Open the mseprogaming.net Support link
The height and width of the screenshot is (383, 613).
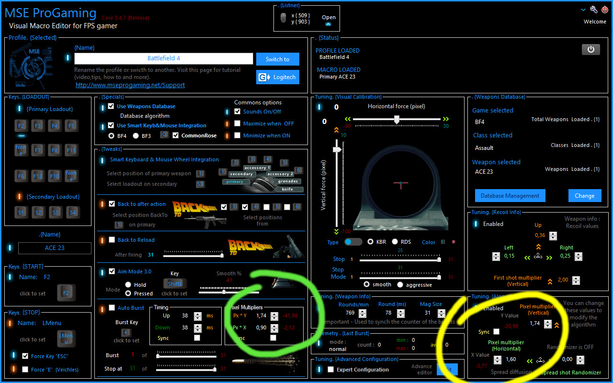130,85
